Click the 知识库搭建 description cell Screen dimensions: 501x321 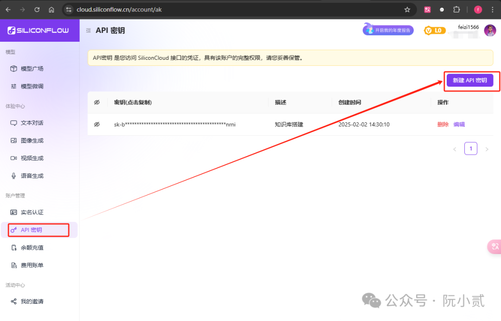pos(289,125)
